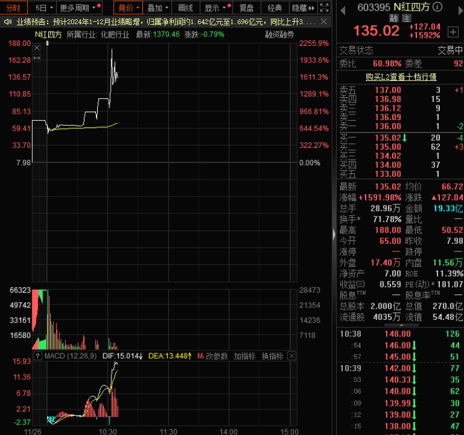464x435 pixels.
Task: Click the 隐藏 panel toggle
Action: tap(303, 7)
